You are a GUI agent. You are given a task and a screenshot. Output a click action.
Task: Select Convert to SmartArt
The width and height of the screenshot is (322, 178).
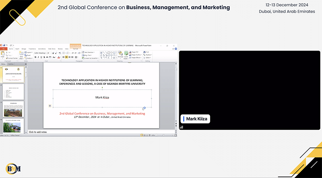[x=91, y=58]
